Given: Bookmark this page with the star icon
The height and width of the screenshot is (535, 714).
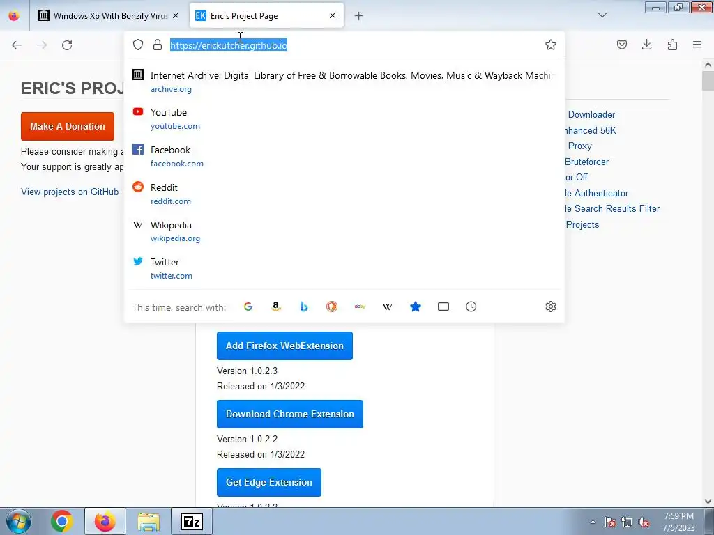Looking at the screenshot, I should coord(551,45).
